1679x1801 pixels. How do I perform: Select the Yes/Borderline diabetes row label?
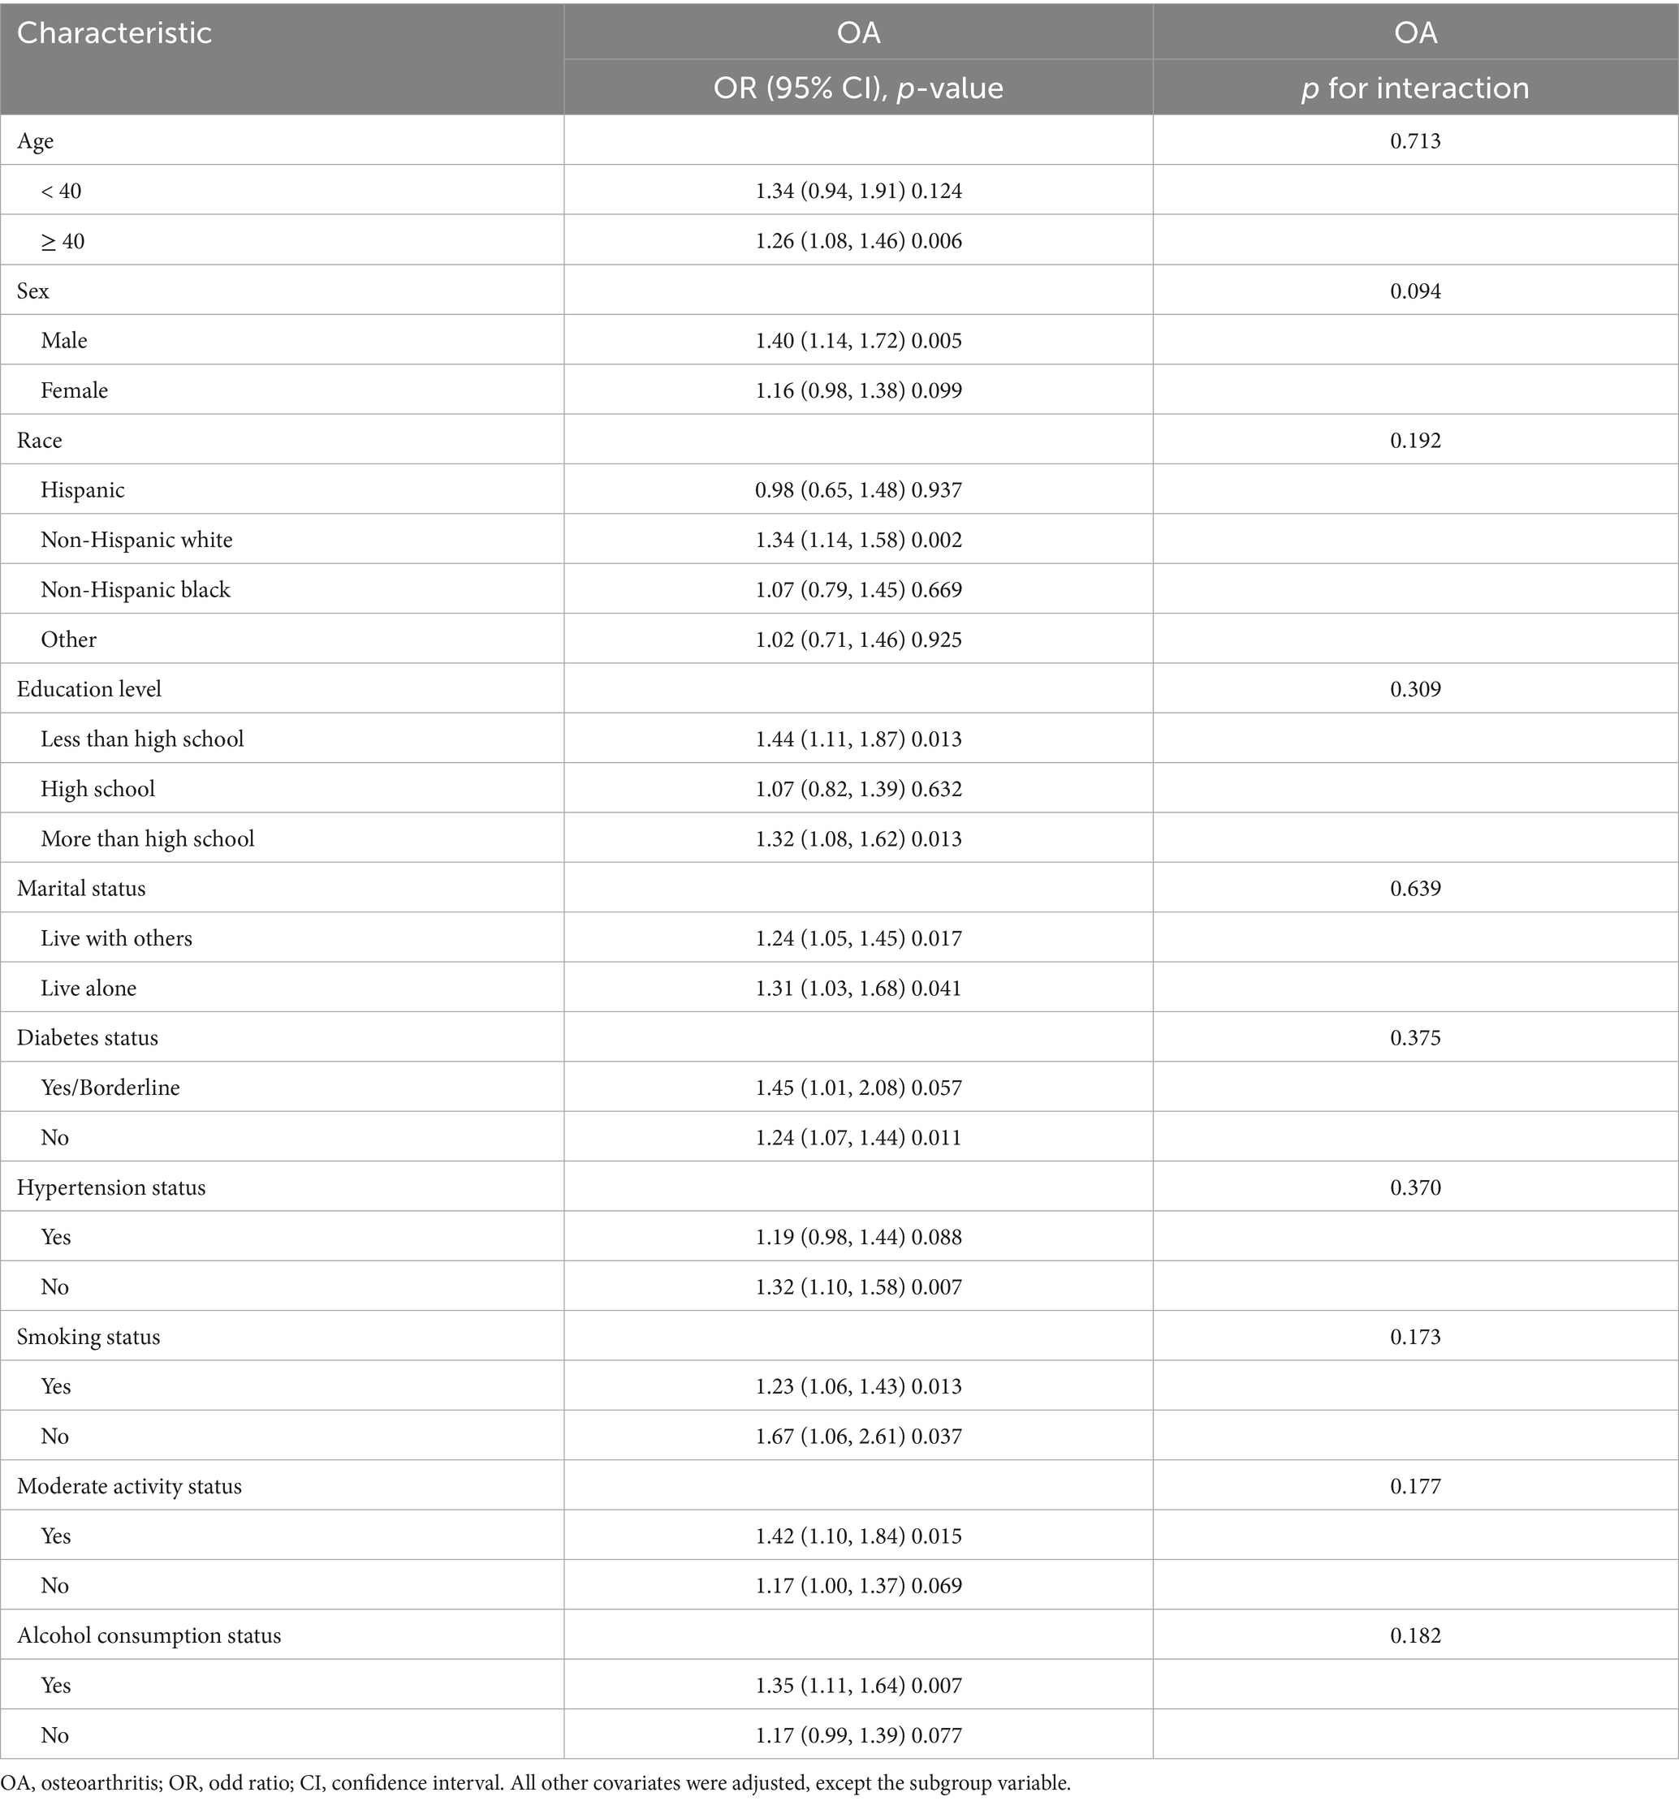(110, 1087)
